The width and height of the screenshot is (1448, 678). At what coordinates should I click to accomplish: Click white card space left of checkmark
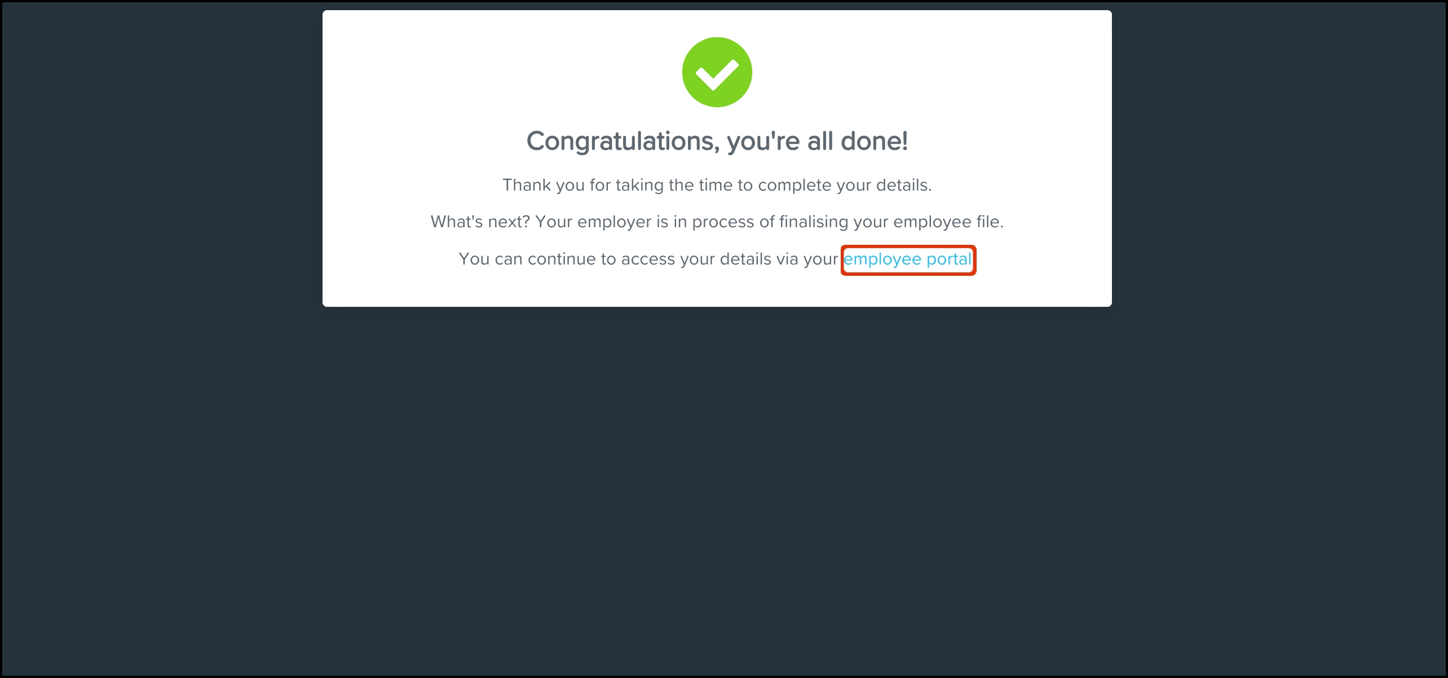pyautogui.click(x=502, y=72)
